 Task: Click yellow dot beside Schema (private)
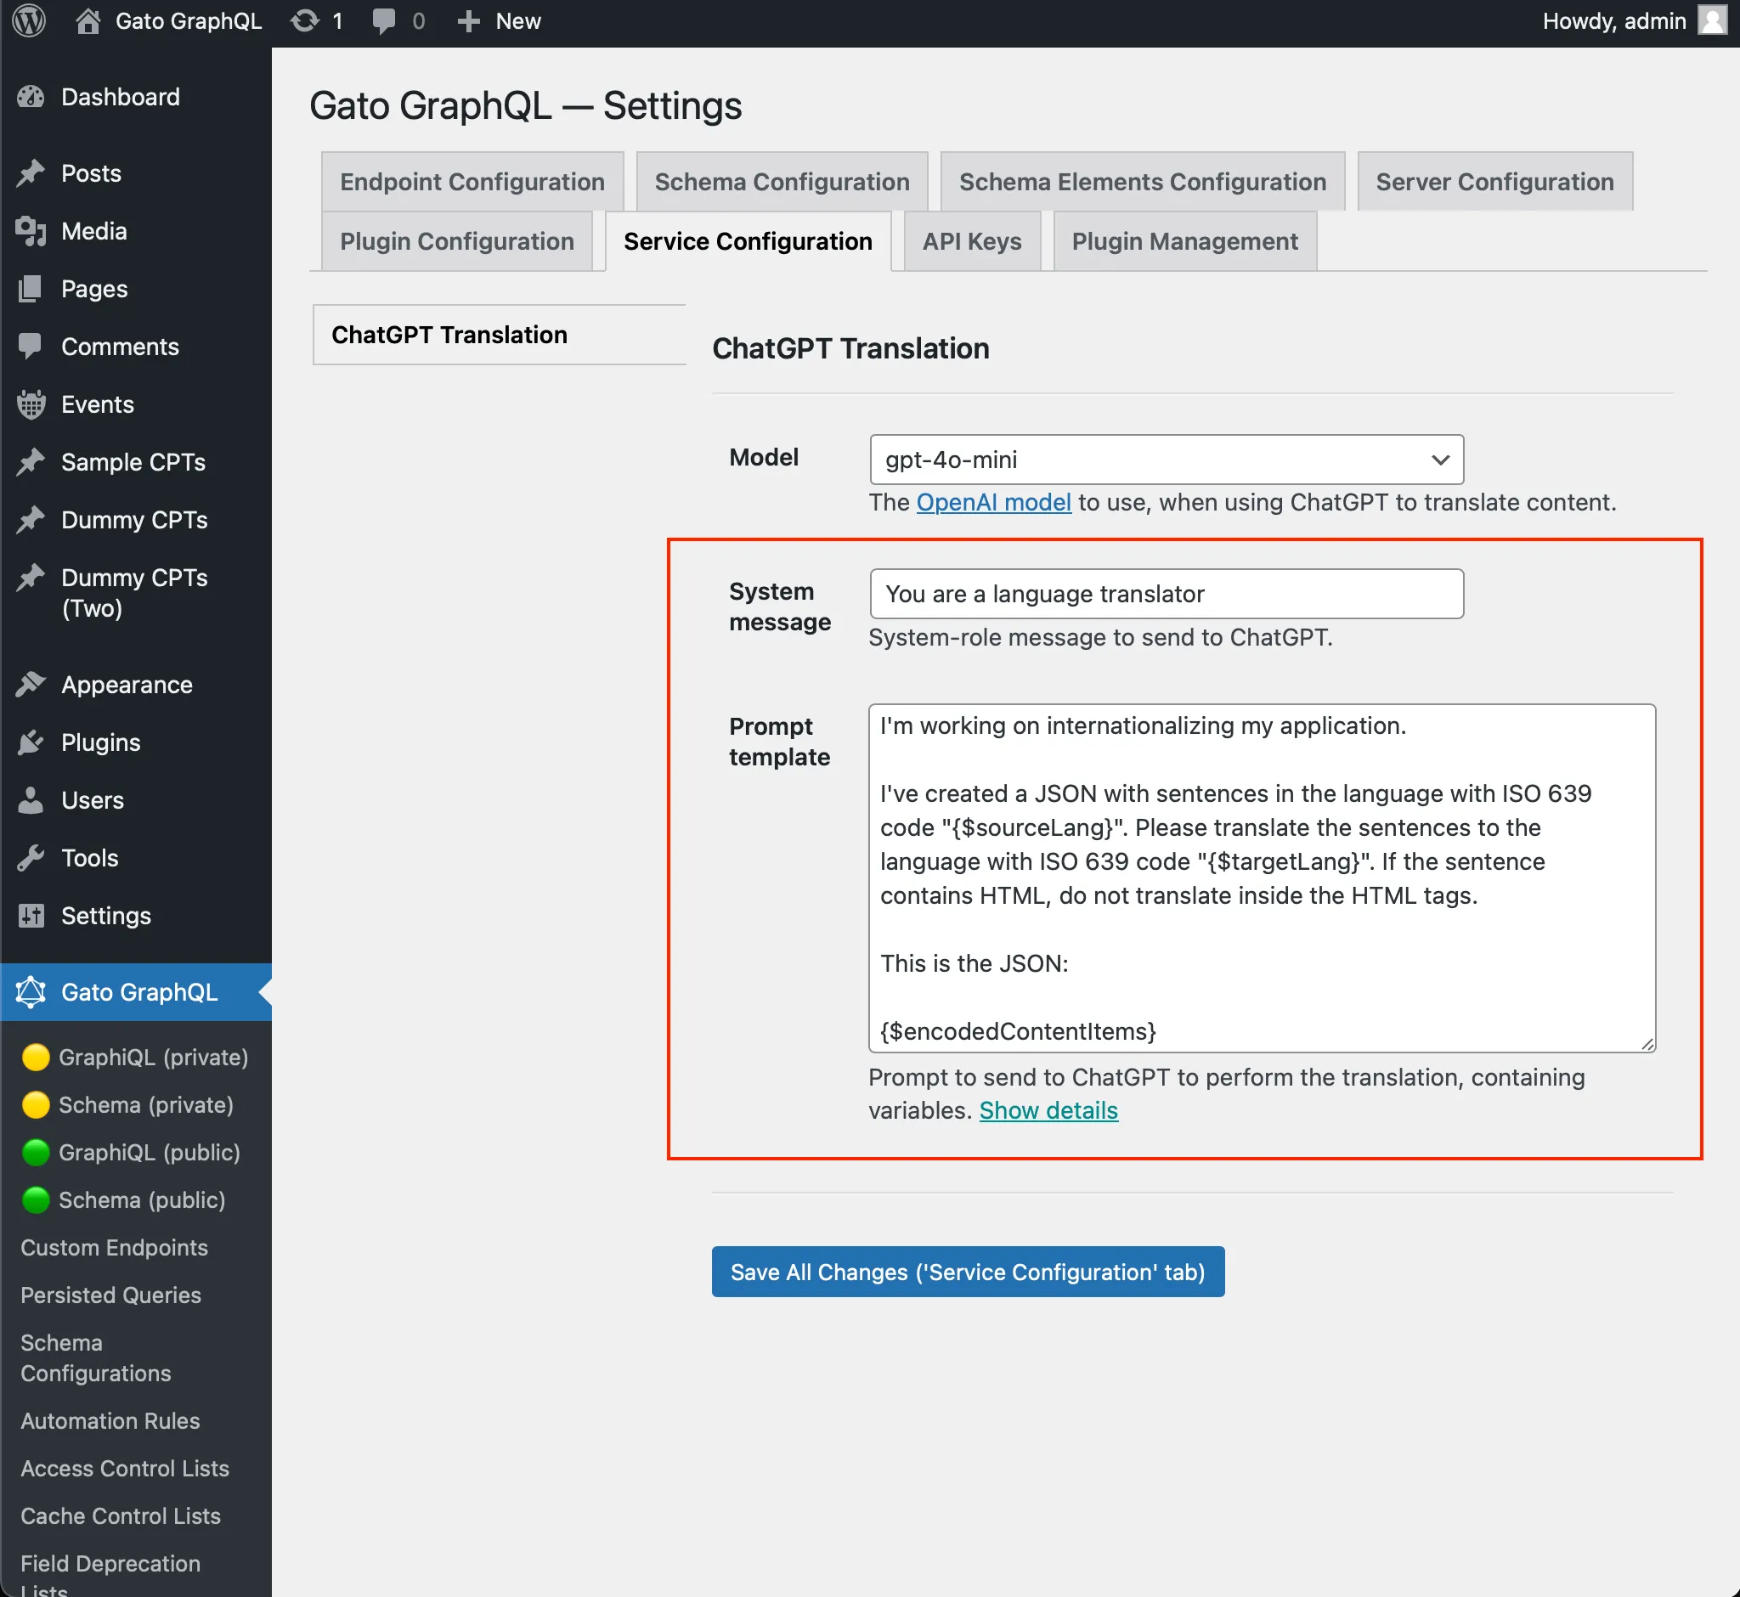coord(36,1104)
